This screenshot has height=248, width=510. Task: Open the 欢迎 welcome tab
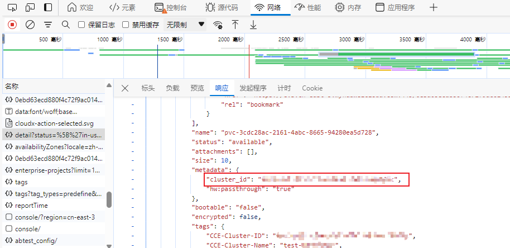[80, 7]
